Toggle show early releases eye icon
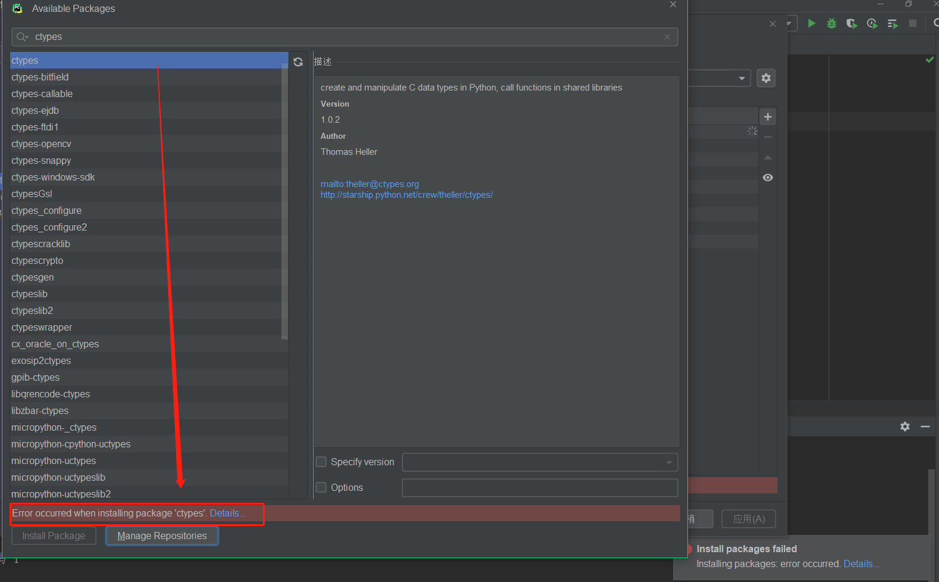This screenshot has width=939, height=582. pos(768,178)
